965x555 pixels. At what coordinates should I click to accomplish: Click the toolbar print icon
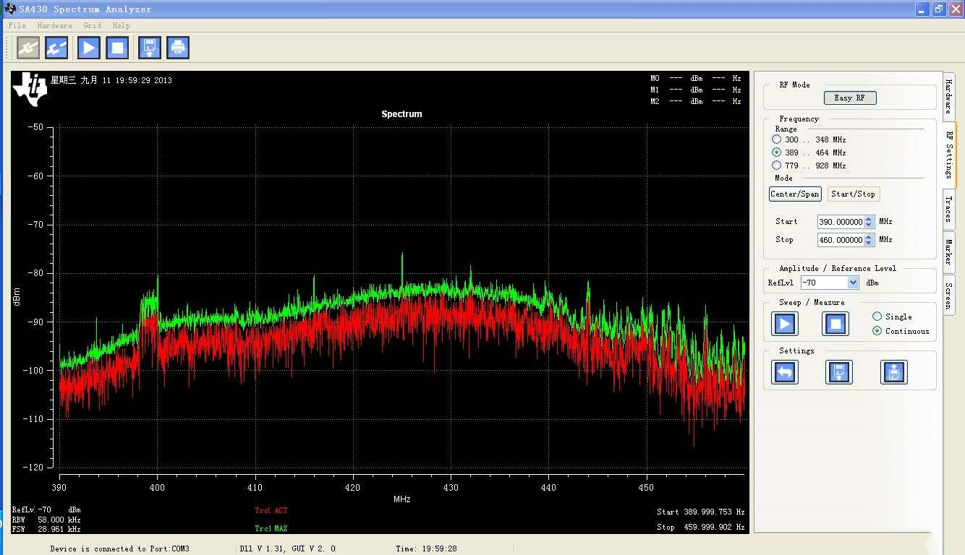click(x=178, y=48)
